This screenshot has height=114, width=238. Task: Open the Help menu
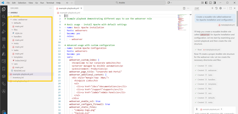pyautogui.click(x=58, y=3)
